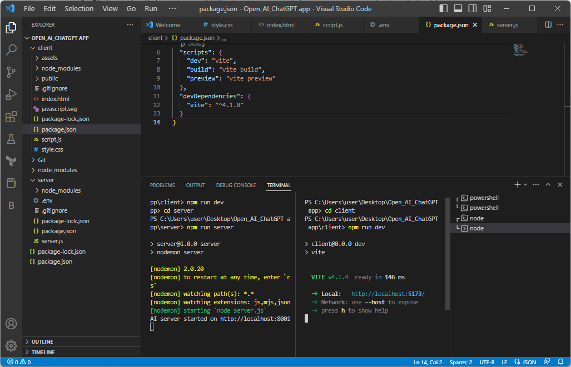Screen dimensions: 571x367
Task: Open the Terraform extension icon in activity bar
Action: 11,161
